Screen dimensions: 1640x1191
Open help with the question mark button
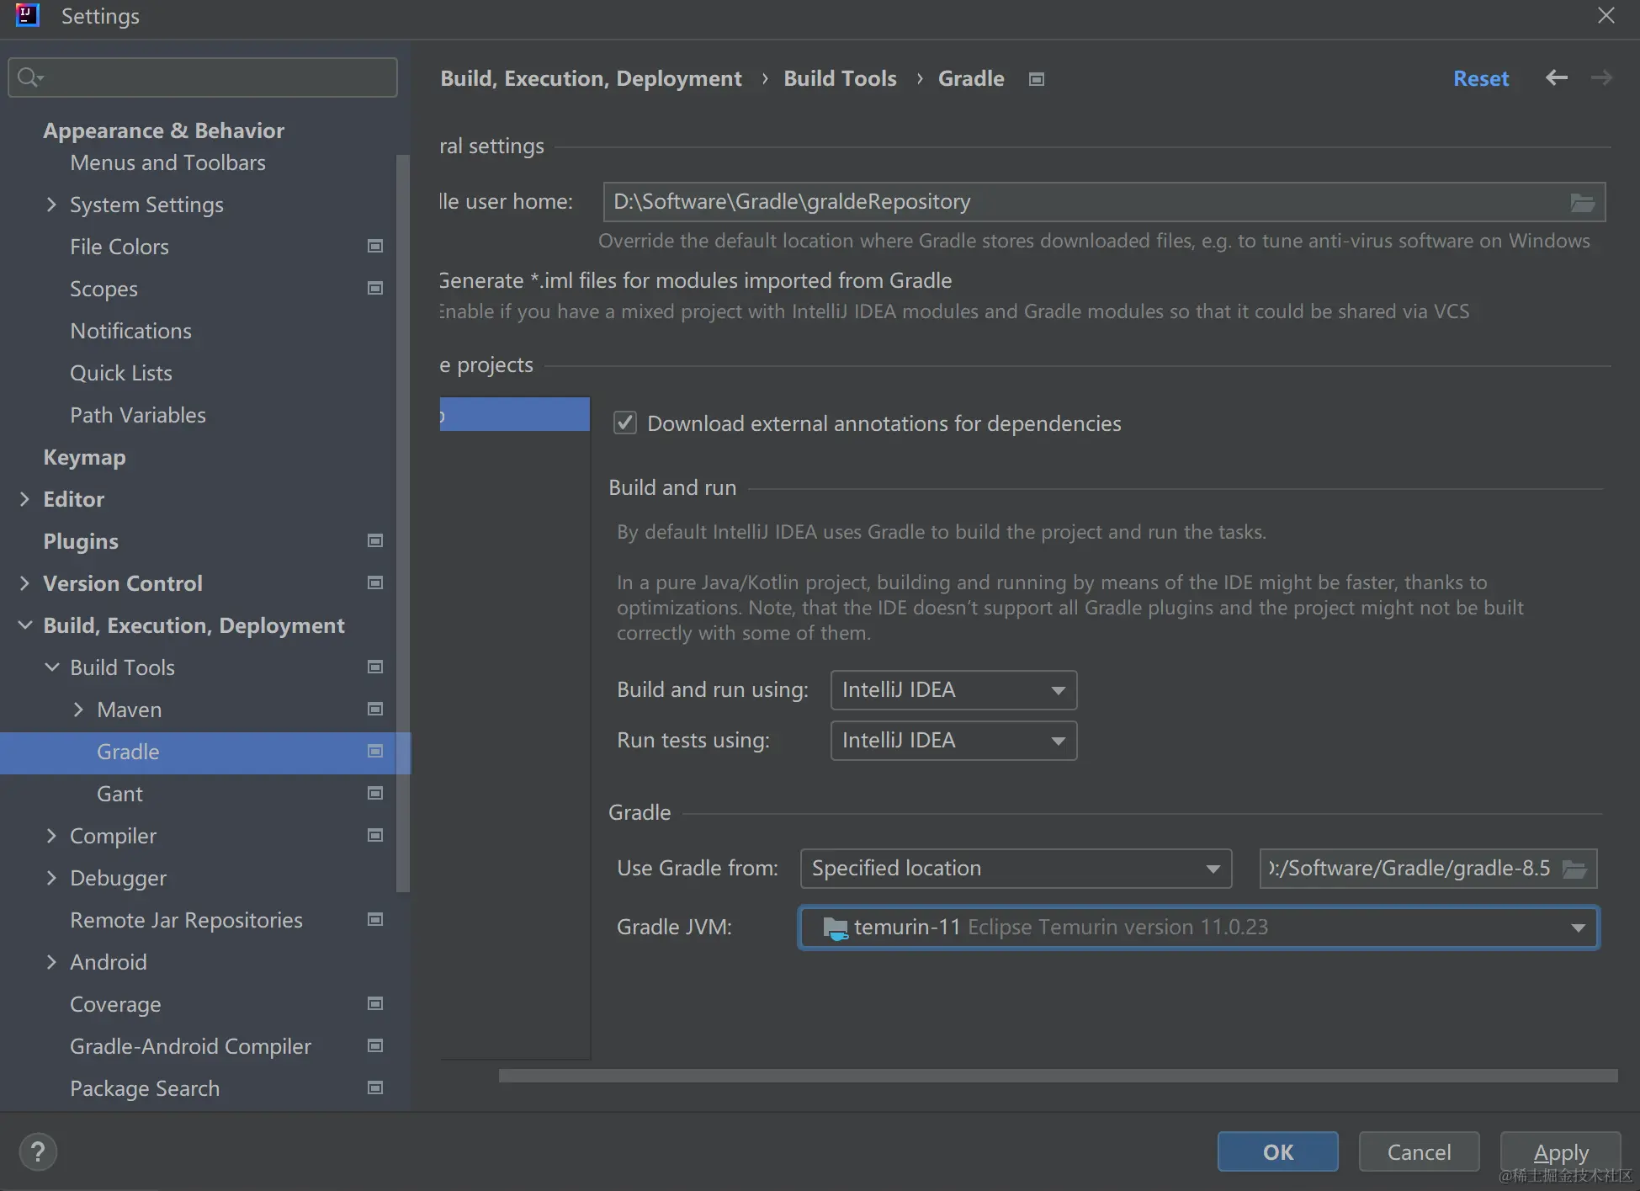[38, 1151]
